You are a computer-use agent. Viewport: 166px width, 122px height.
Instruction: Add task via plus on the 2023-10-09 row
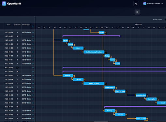pos(33,32)
